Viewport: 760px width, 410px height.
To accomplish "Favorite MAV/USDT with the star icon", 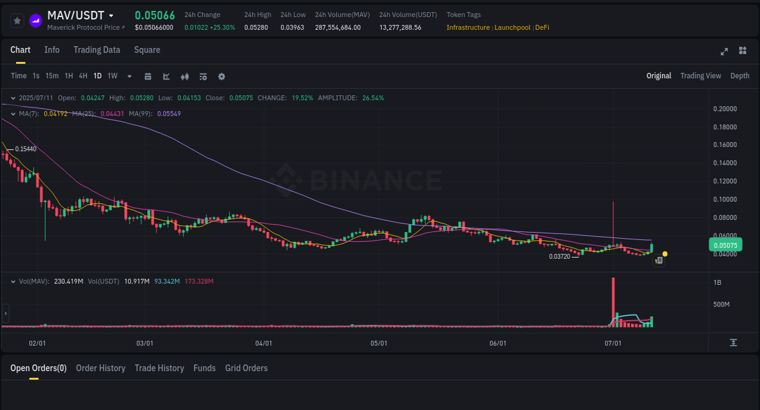I will (17, 20).
